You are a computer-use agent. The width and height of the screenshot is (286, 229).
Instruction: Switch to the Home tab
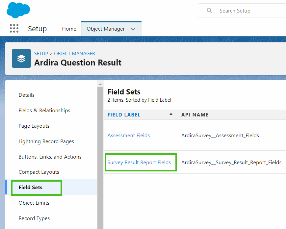[69, 29]
